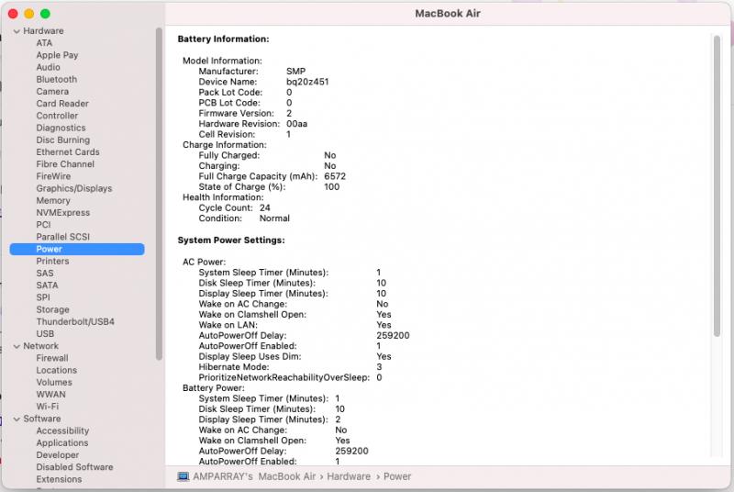
Task: Open the Controller entry
Action: click(x=57, y=116)
